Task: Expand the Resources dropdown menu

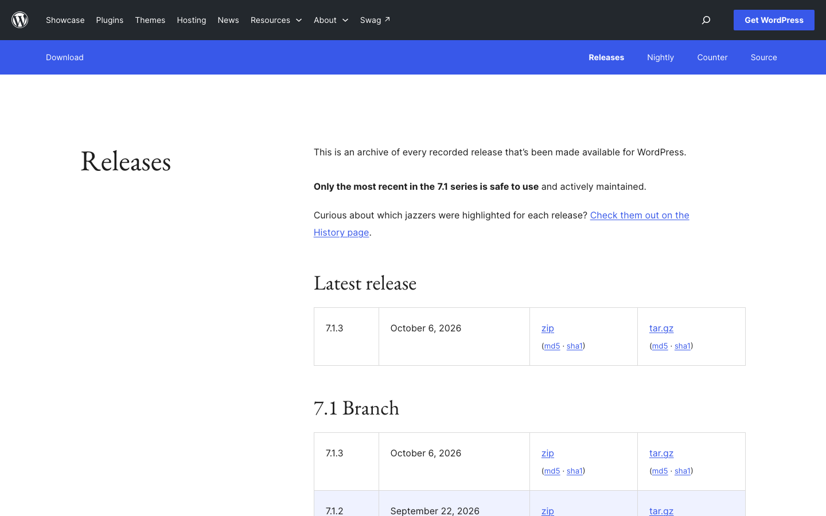Action: coord(276,20)
